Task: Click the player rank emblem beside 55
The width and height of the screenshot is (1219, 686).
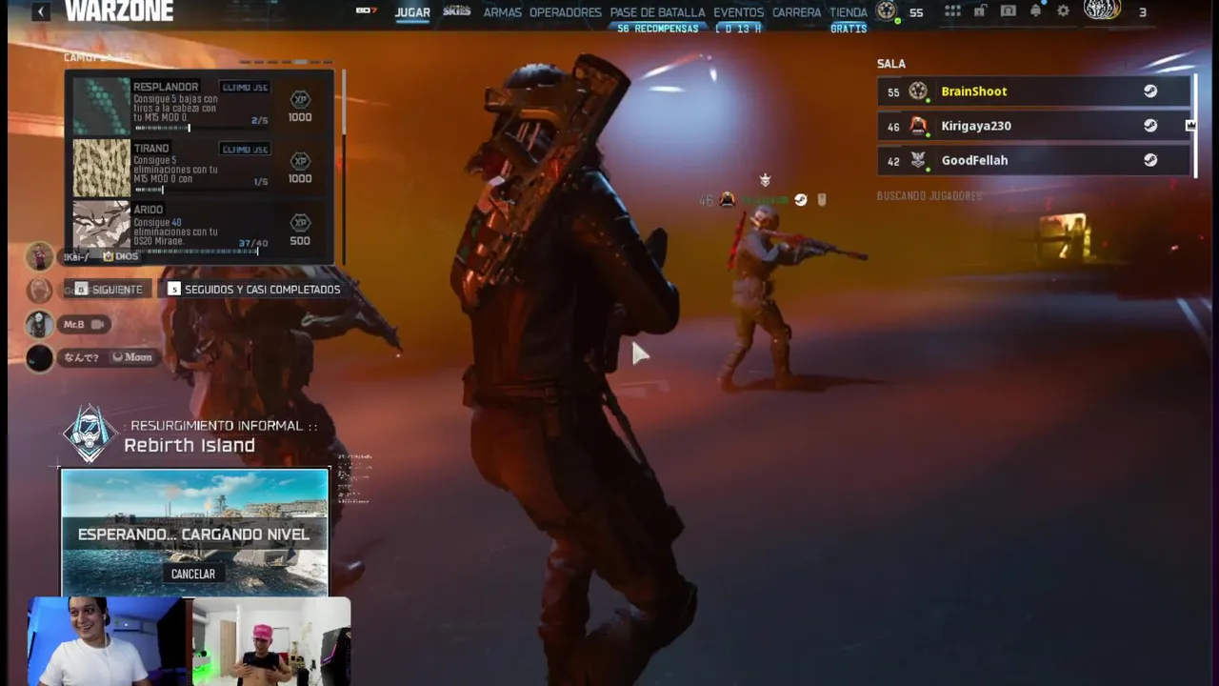Action: point(887,10)
